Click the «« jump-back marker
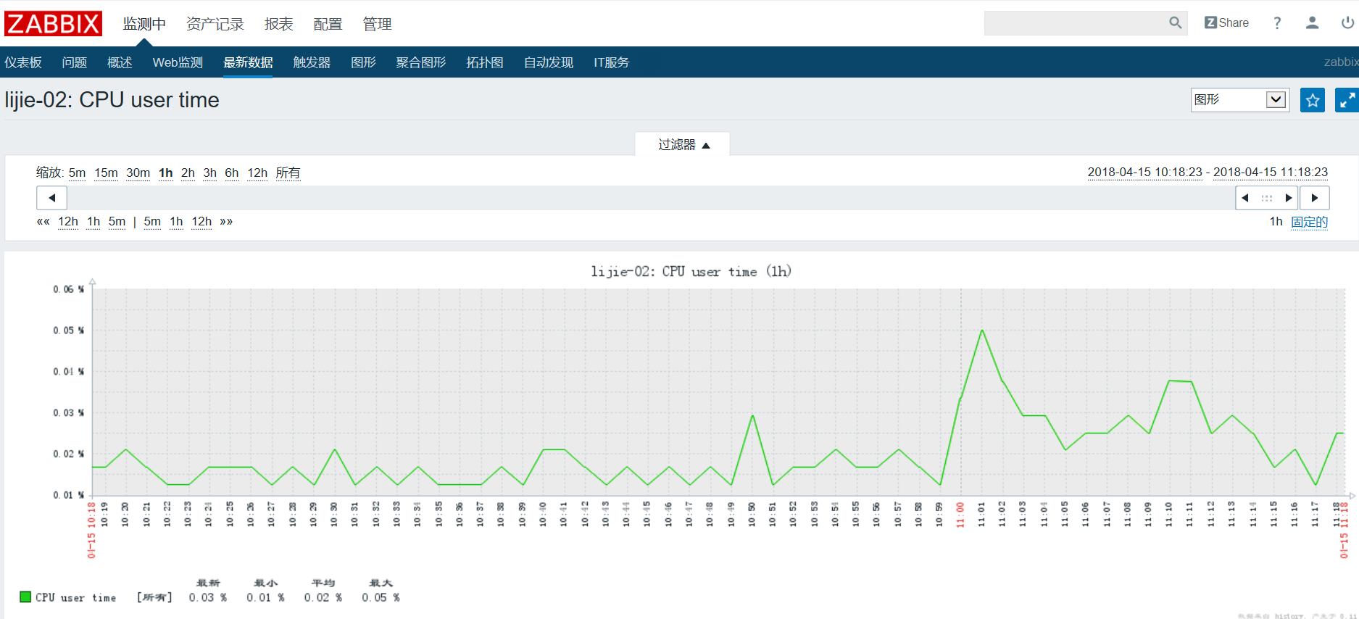1359x619 pixels. click(43, 221)
